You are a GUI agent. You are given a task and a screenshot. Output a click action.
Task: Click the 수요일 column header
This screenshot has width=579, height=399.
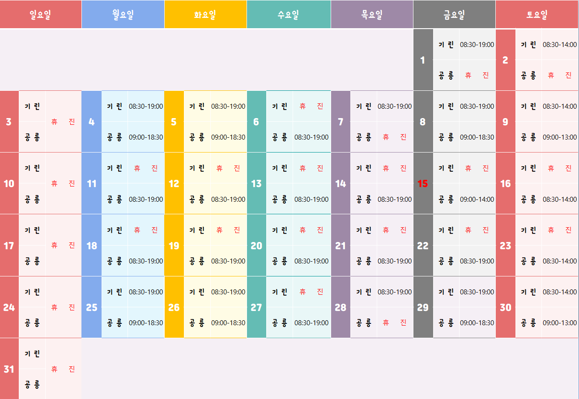point(289,14)
